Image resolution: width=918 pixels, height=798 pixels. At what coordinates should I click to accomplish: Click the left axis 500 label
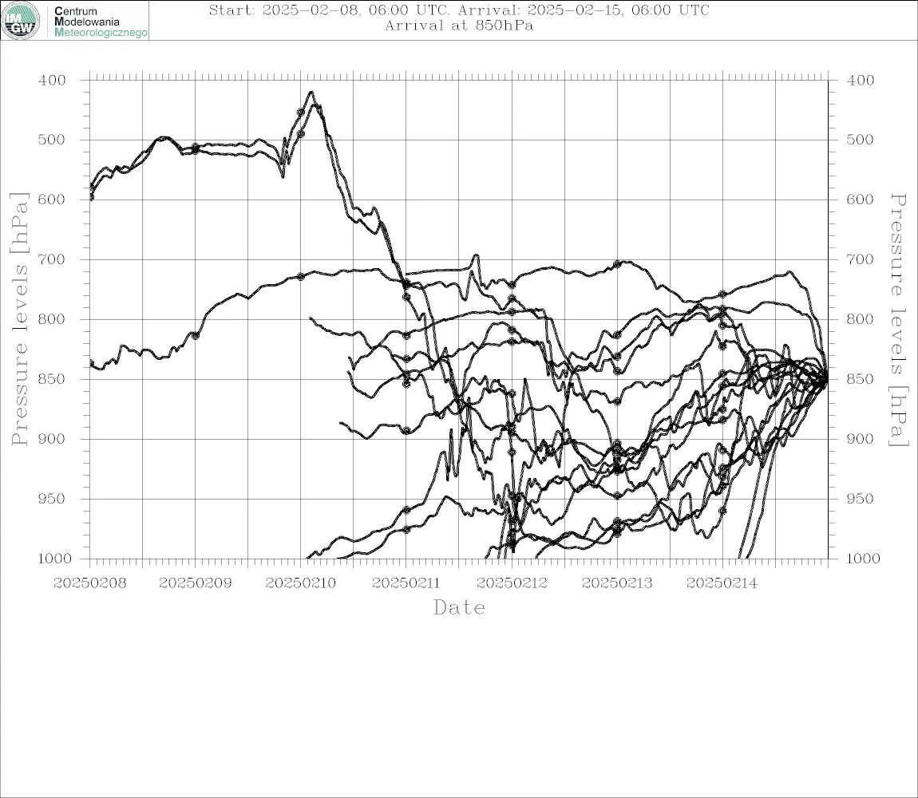click(x=52, y=140)
